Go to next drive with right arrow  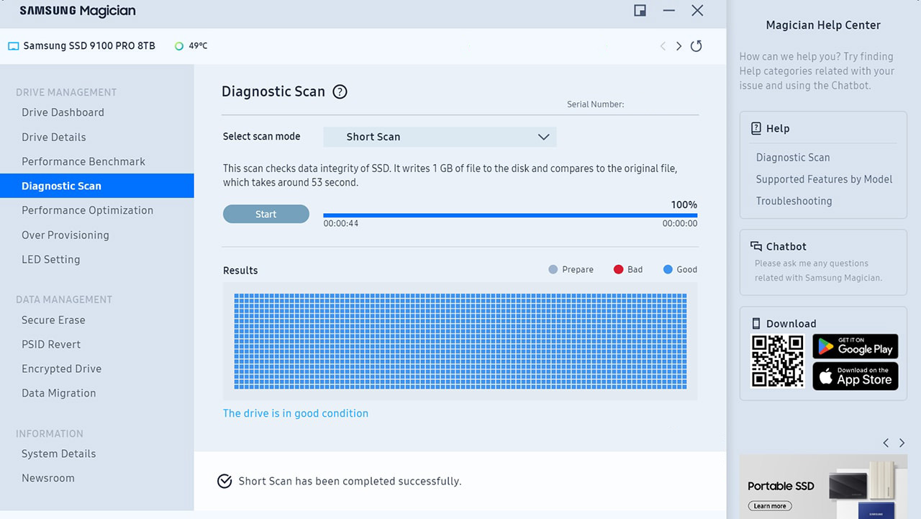679,46
